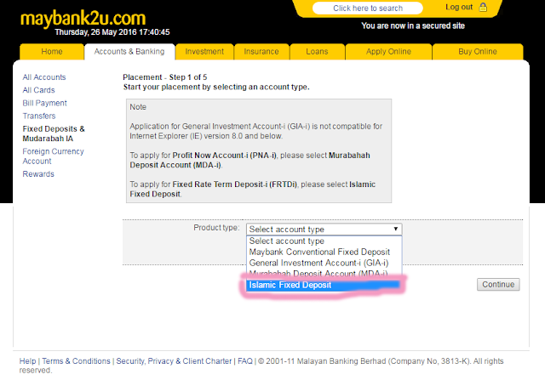
Task: Click the 'Placement - Step 1 of 5' heading
Action: point(164,77)
